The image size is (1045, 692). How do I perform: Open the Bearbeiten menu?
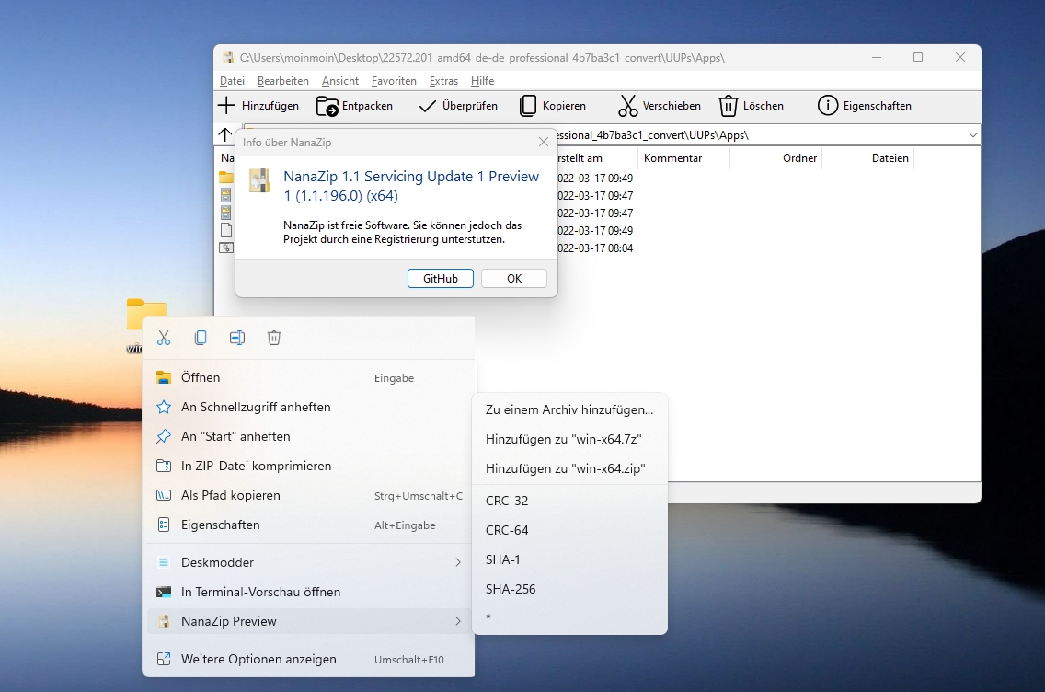point(283,81)
